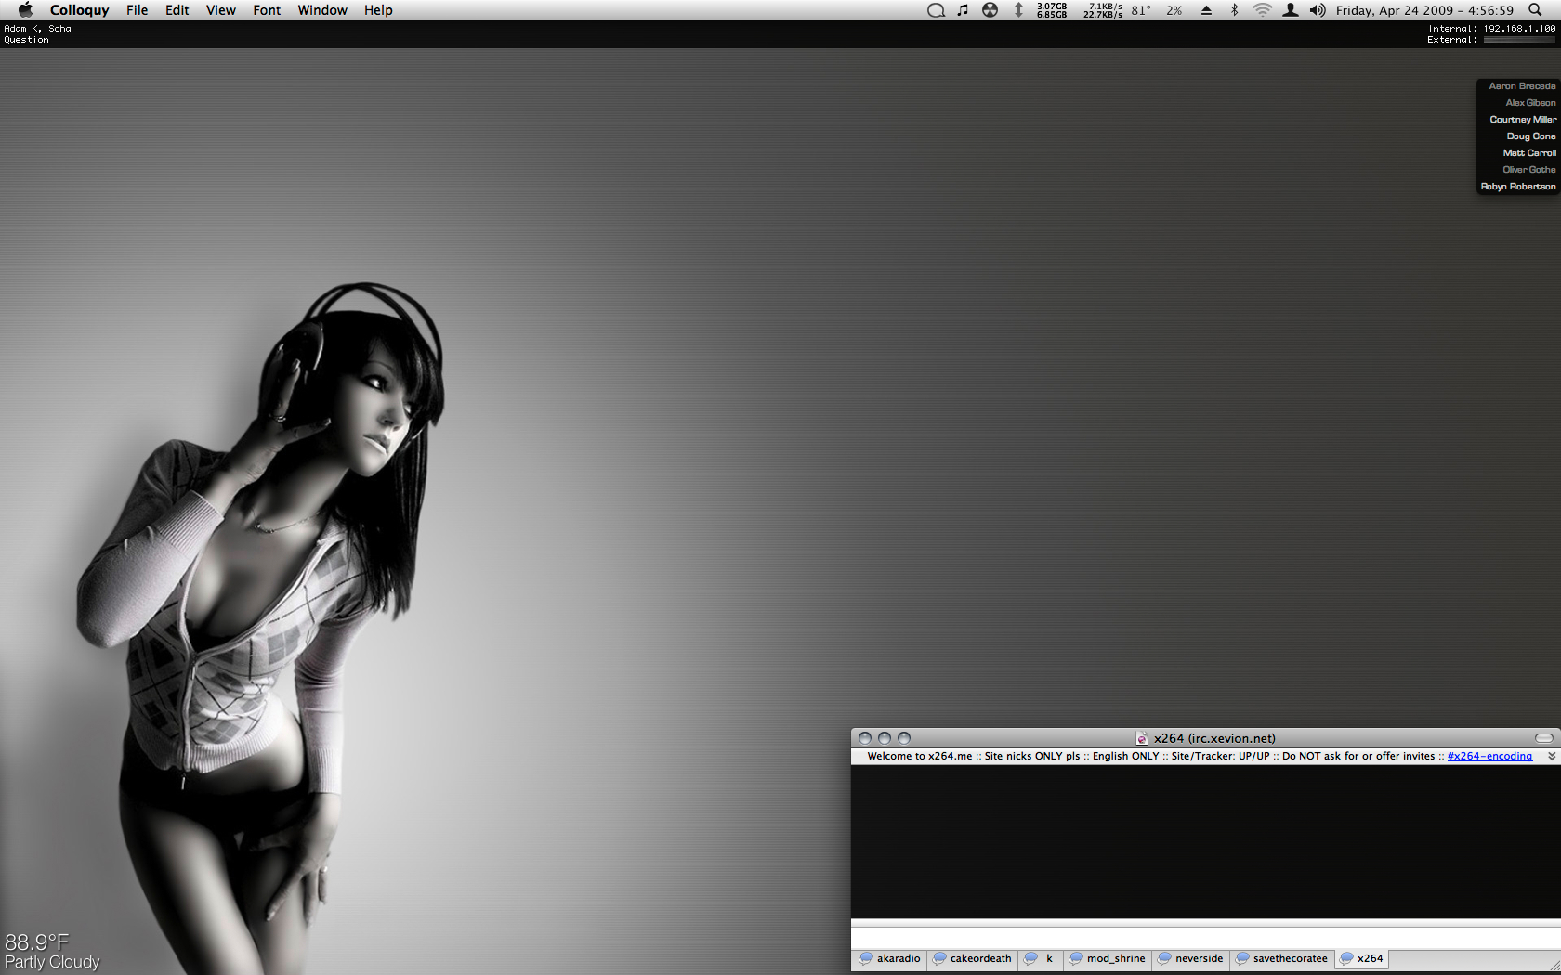Click Aaron Breceda in the buddy list
This screenshot has width=1561, height=975.
(x=1522, y=86)
